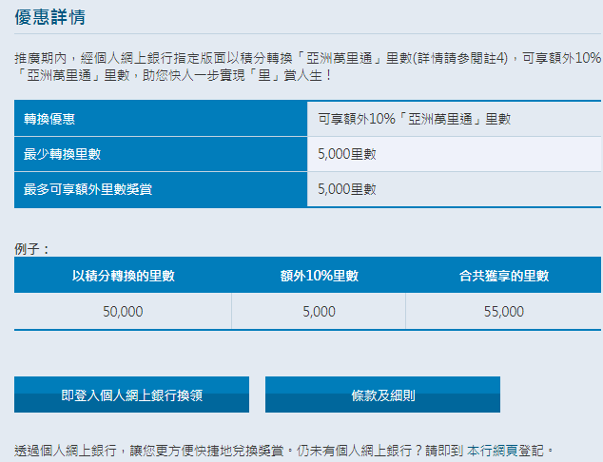Select 可享額外10%「亞洲萬里通」里數 cell
Viewport: 603px width, 462px height.
pos(455,119)
